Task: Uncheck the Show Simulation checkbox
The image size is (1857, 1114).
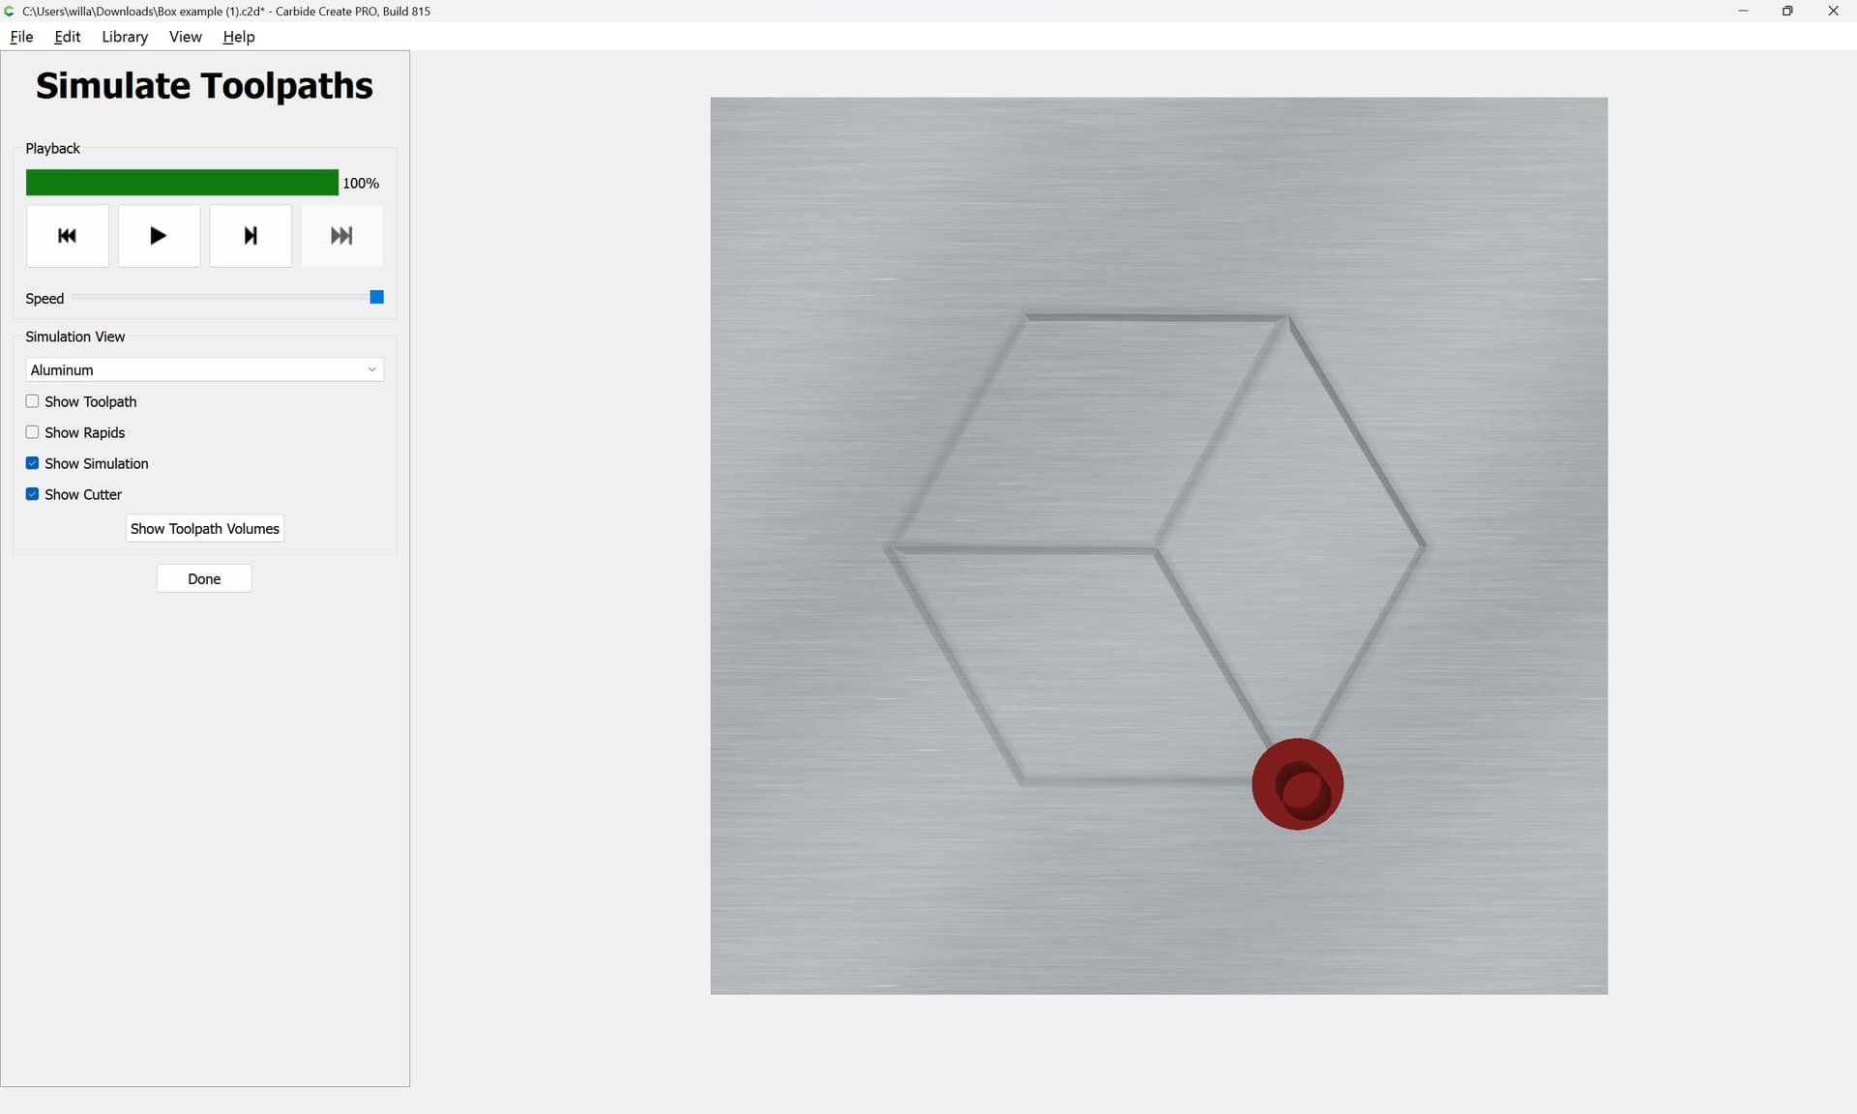Action: (32, 463)
